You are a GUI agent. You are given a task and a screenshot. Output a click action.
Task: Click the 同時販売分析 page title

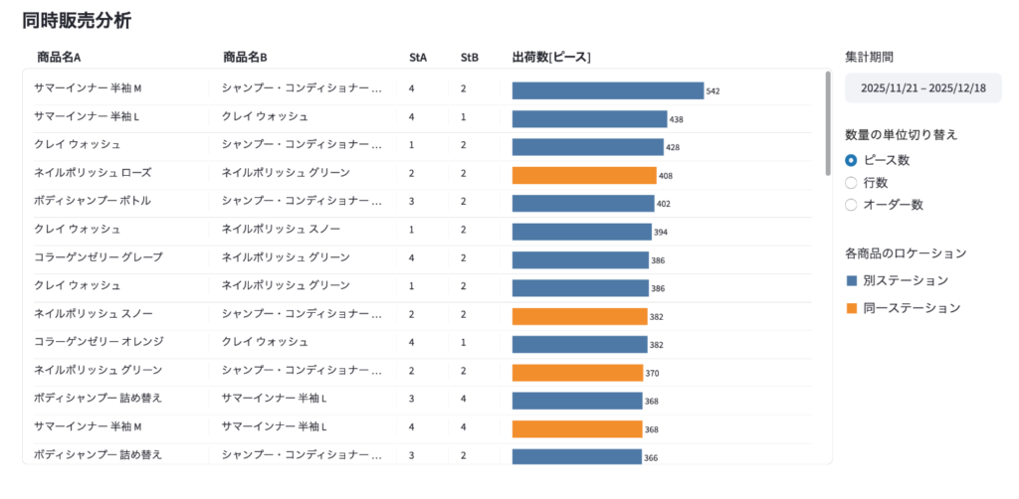77,20
